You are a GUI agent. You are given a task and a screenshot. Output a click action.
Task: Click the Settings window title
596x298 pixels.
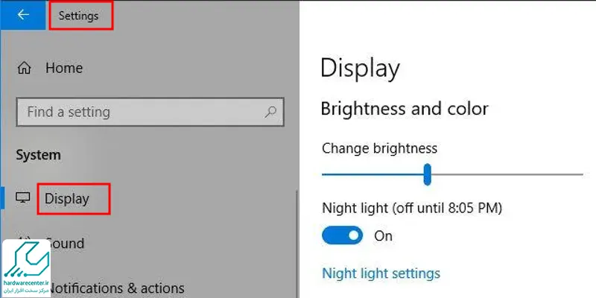point(79,16)
